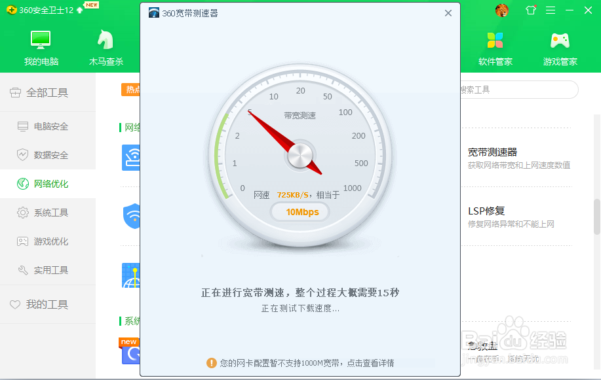The width and height of the screenshot is (601, 380).
Task: Click the 热点 orange tag
Action: coord(130,90)
